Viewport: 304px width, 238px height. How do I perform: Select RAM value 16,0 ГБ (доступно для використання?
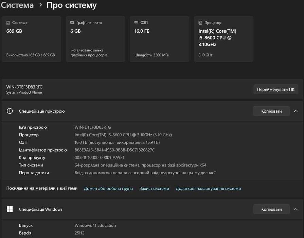click(117, 142)
